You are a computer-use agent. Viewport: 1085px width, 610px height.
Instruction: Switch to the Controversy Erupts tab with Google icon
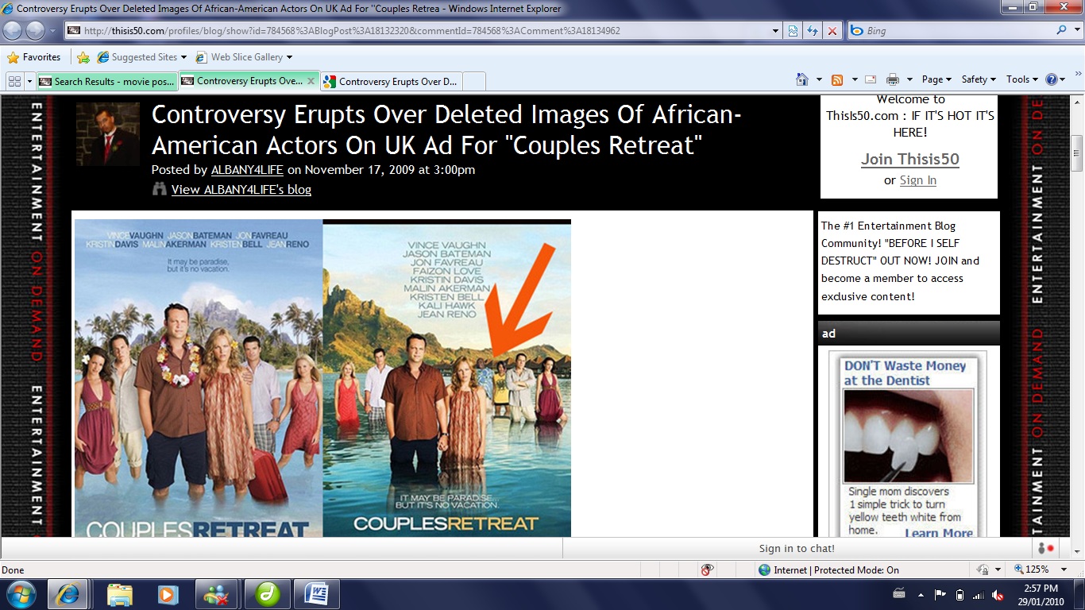point(391,81)
